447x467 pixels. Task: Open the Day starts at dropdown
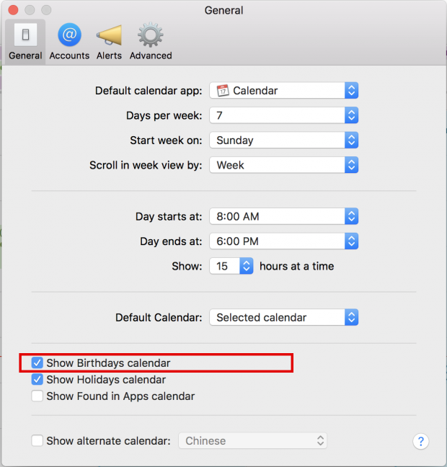(x=283, y=216)
